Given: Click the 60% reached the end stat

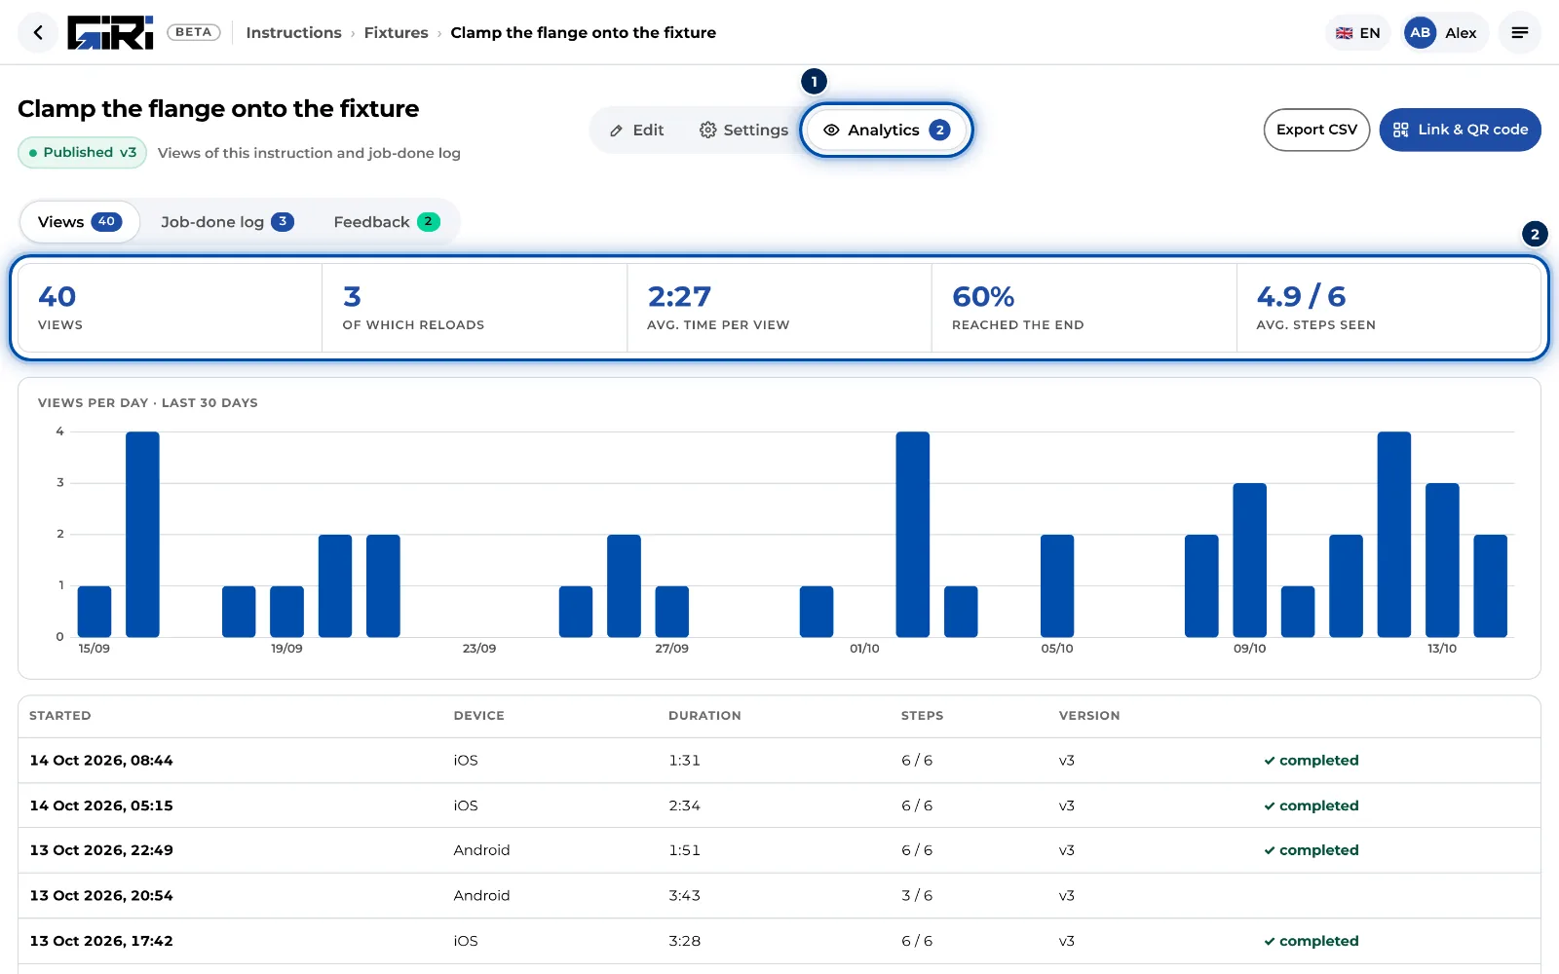Looking at the screenshot, I should 1084,308.
